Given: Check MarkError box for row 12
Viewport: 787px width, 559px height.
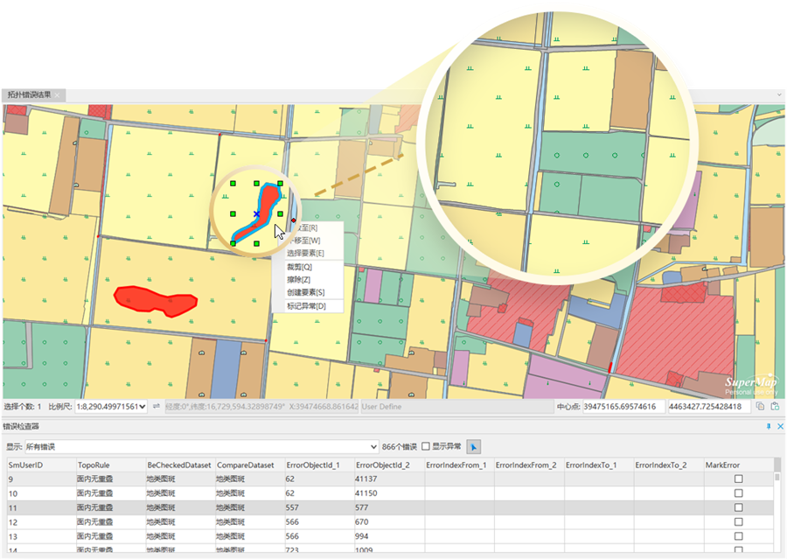Looking at the screenshot, I should click(739, 522).
